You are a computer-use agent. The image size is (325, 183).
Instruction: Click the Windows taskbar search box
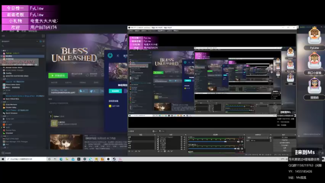click(x=26, y=159)
